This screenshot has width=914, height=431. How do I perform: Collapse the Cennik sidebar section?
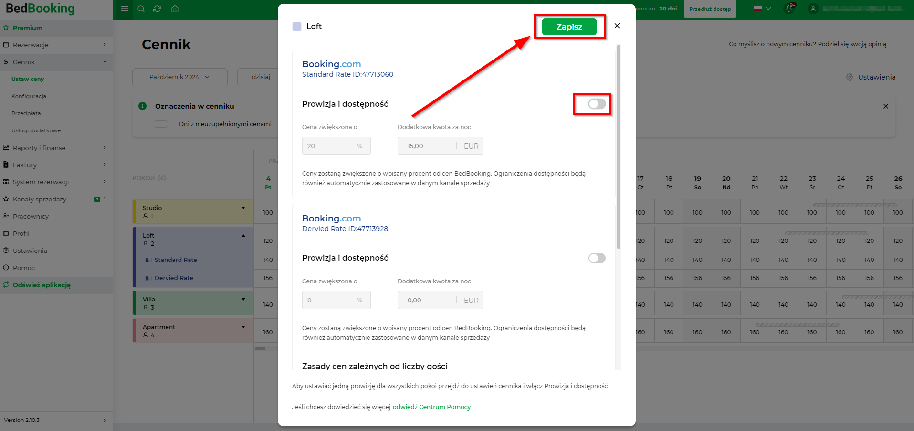pyautogui.click(x=105, y=62)
